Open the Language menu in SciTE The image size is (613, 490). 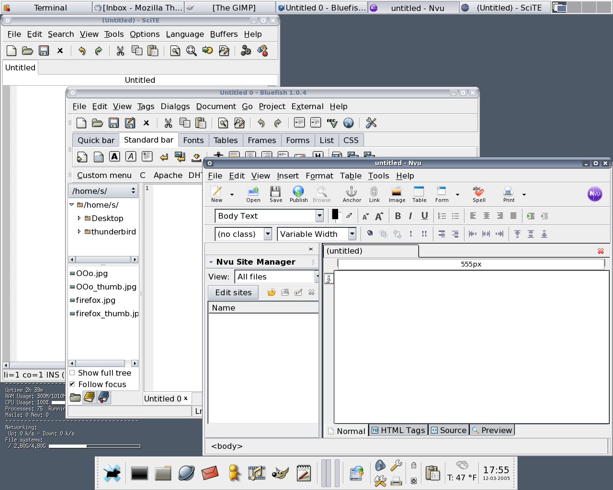tap(185, 34)
